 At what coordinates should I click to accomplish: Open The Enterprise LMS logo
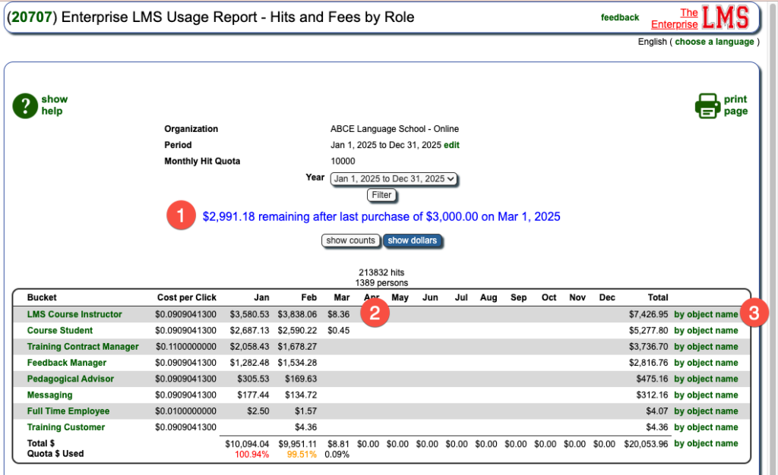click(x=700, y=18)
